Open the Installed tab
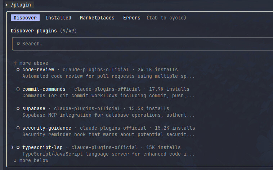 (58, 18)
